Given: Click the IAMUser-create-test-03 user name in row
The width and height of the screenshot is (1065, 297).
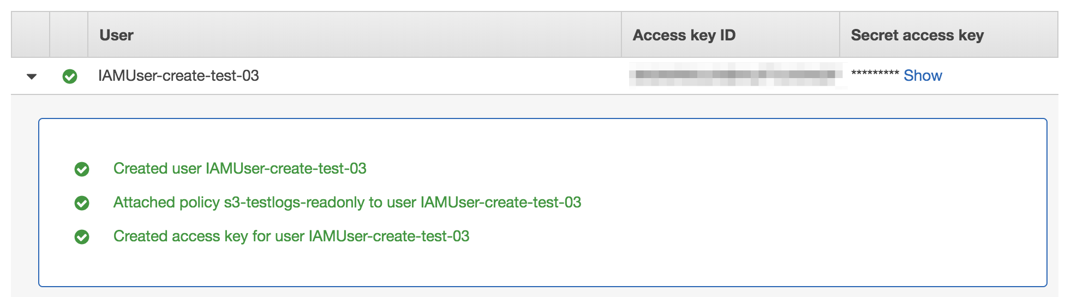Looking at the screenshot, I should pos(178,76).
